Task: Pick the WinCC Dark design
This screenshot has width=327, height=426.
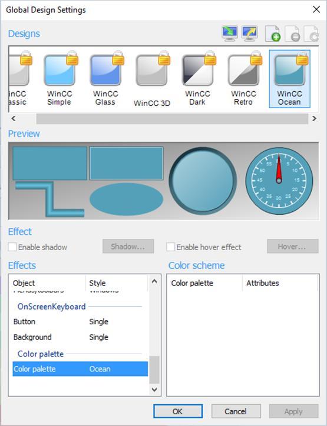Action: point(197,79)
